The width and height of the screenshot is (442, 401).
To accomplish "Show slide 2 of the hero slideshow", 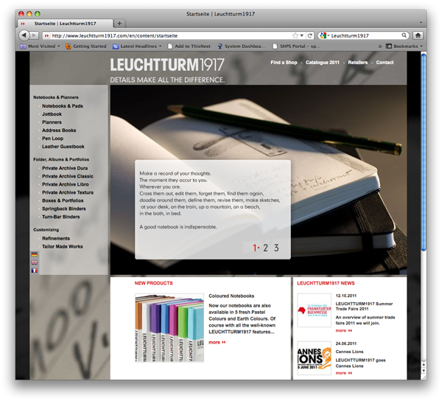I will [x=265, y=248].
